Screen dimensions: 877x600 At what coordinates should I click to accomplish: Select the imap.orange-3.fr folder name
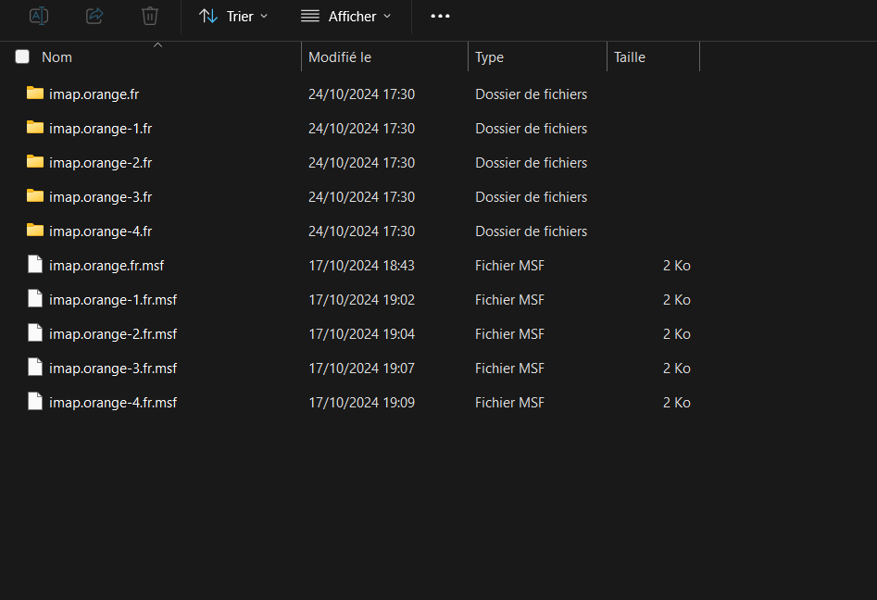[100, 196]
